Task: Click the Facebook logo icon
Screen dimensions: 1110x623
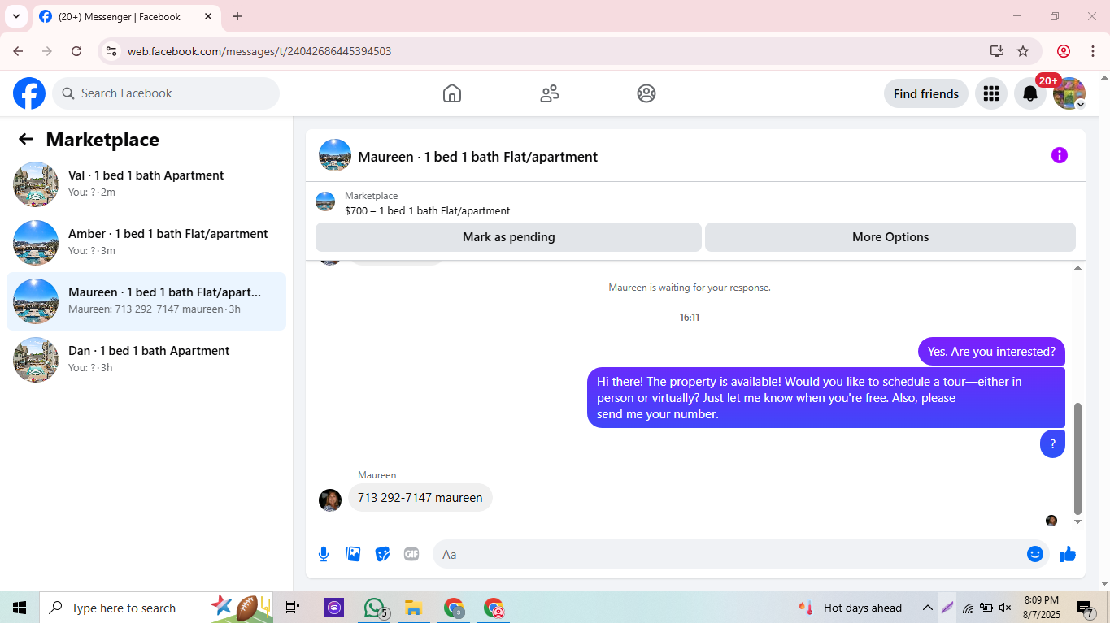Action: [x=29, y=93]
